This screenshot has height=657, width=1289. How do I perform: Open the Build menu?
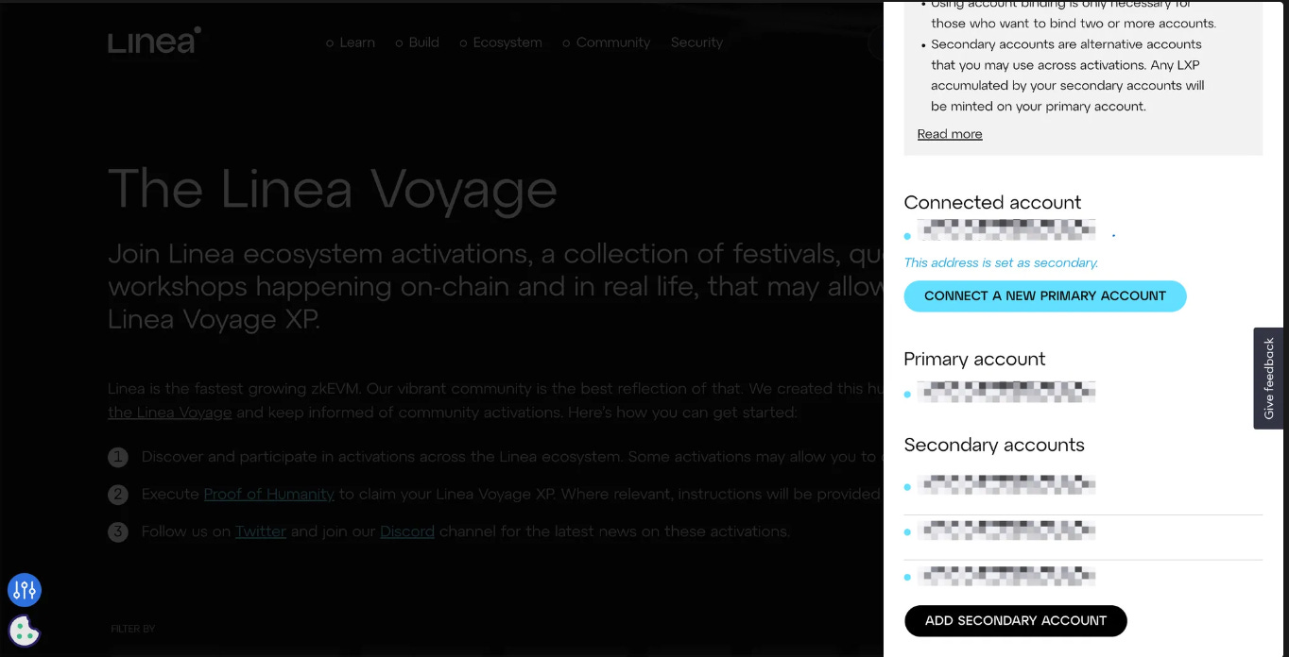[417, 42]
